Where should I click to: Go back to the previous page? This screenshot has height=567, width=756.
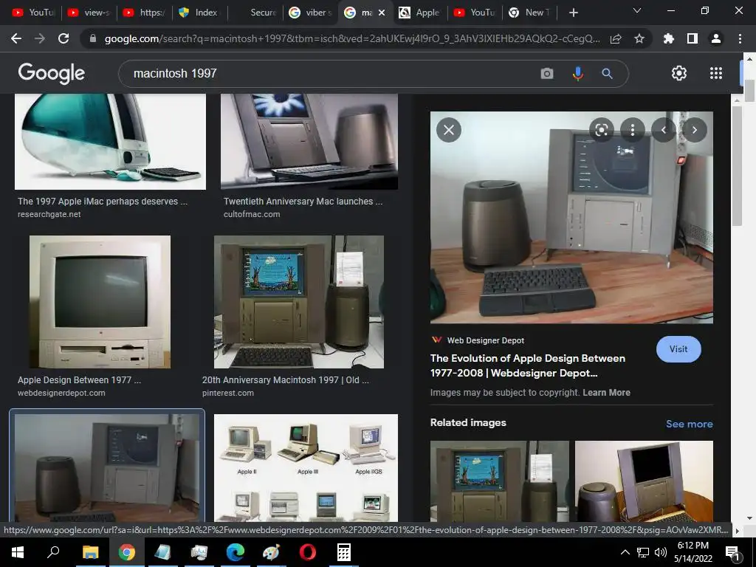point(16,38)
